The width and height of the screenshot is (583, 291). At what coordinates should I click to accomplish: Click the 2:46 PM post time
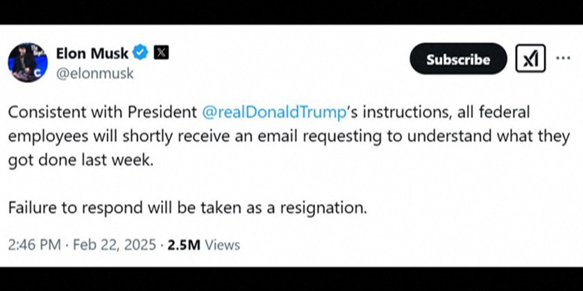coord(34,245)
